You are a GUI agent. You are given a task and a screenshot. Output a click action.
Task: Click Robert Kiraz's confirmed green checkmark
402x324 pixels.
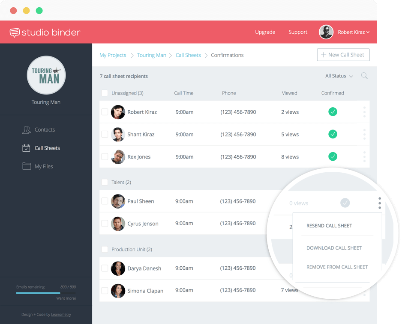333,112
